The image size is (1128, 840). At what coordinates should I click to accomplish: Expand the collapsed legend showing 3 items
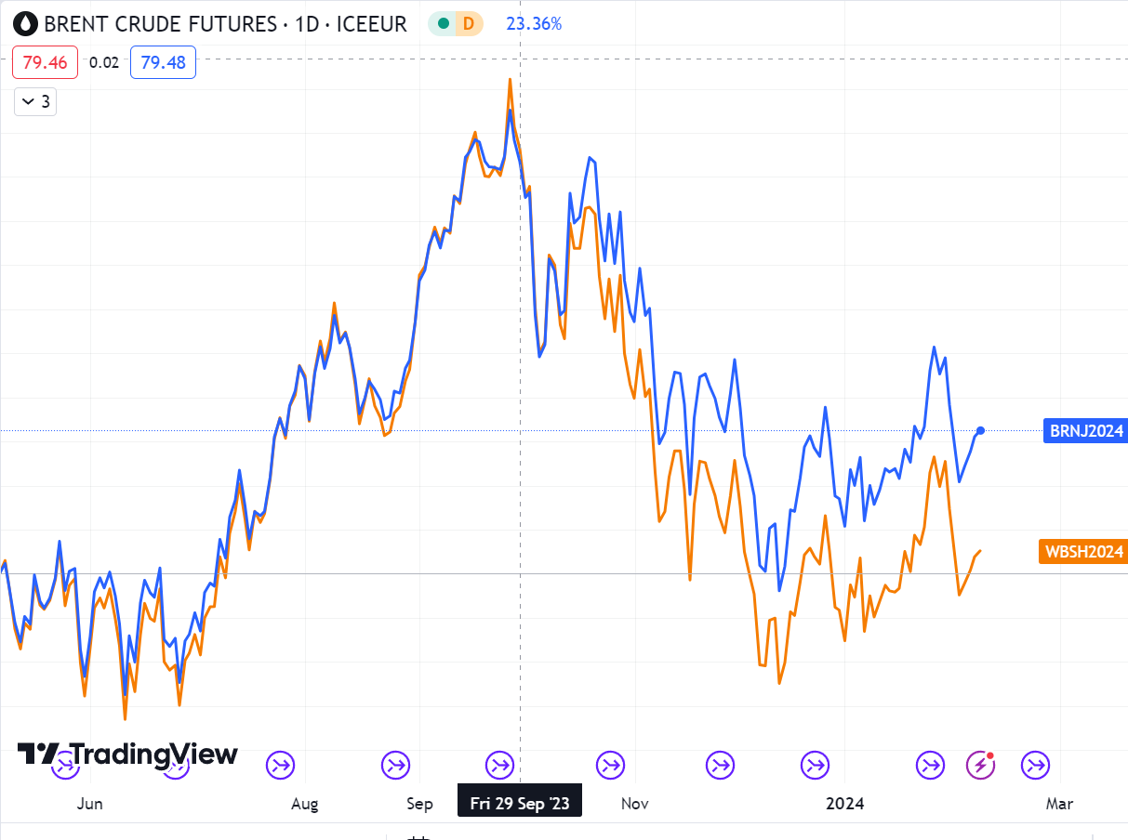[x=35, y=101]
